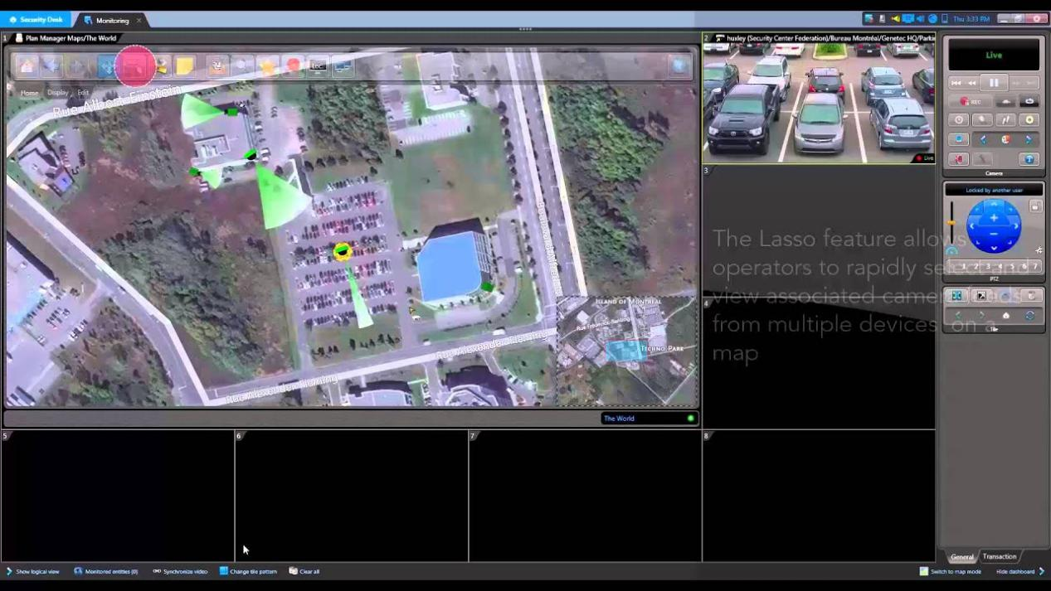
Task: Adjust the PTZ speed slider handle
Action: pos(951,223)
